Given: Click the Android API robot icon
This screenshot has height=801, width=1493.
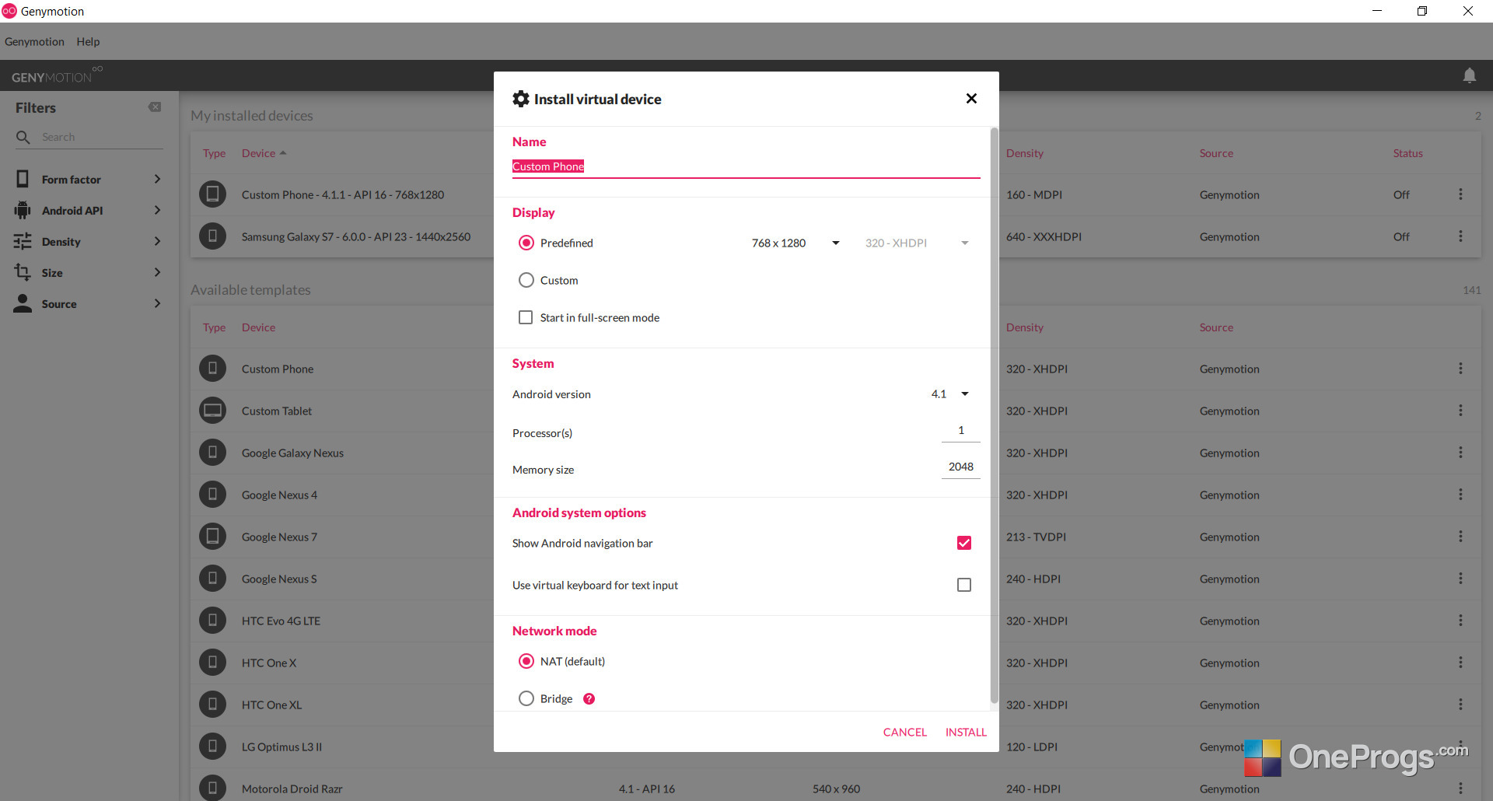Looking at the screenshot, I should point(23,210).
